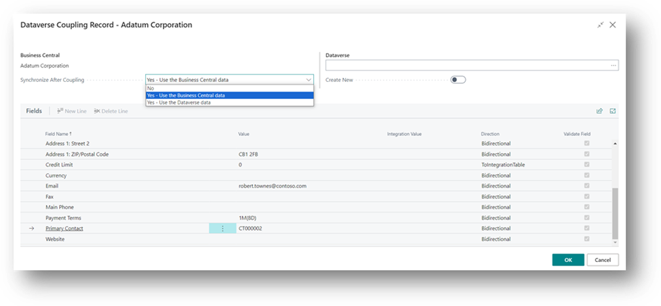
Task: Toggle Validate Field checkbox for Currency row
Action: point(586,175)
